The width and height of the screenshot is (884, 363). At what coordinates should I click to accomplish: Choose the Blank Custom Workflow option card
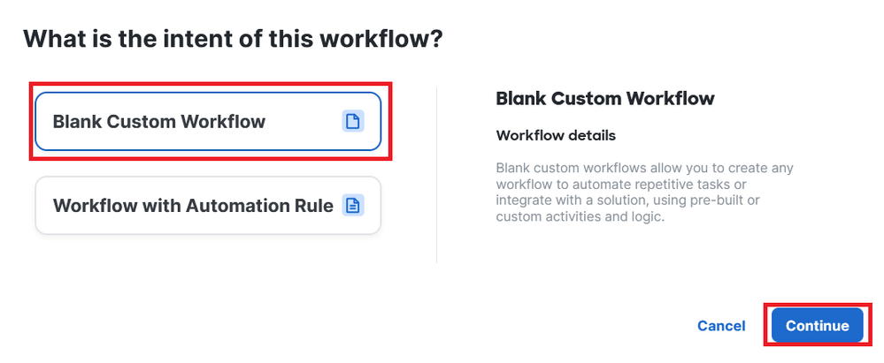pos(208,122)
